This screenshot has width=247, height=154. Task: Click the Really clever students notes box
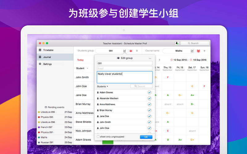pyautogui.click(x=125, y=77)
